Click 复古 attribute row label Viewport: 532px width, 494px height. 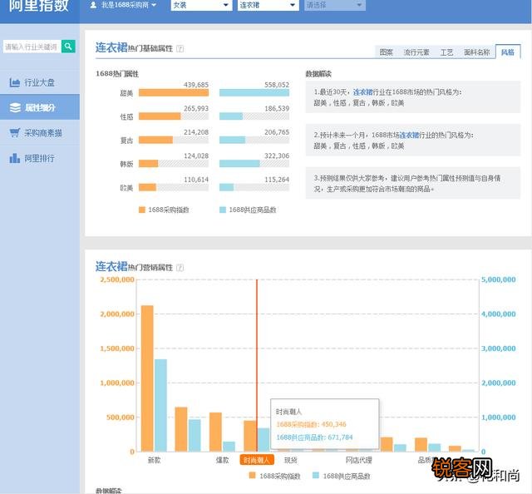click(x=126, y=141)
